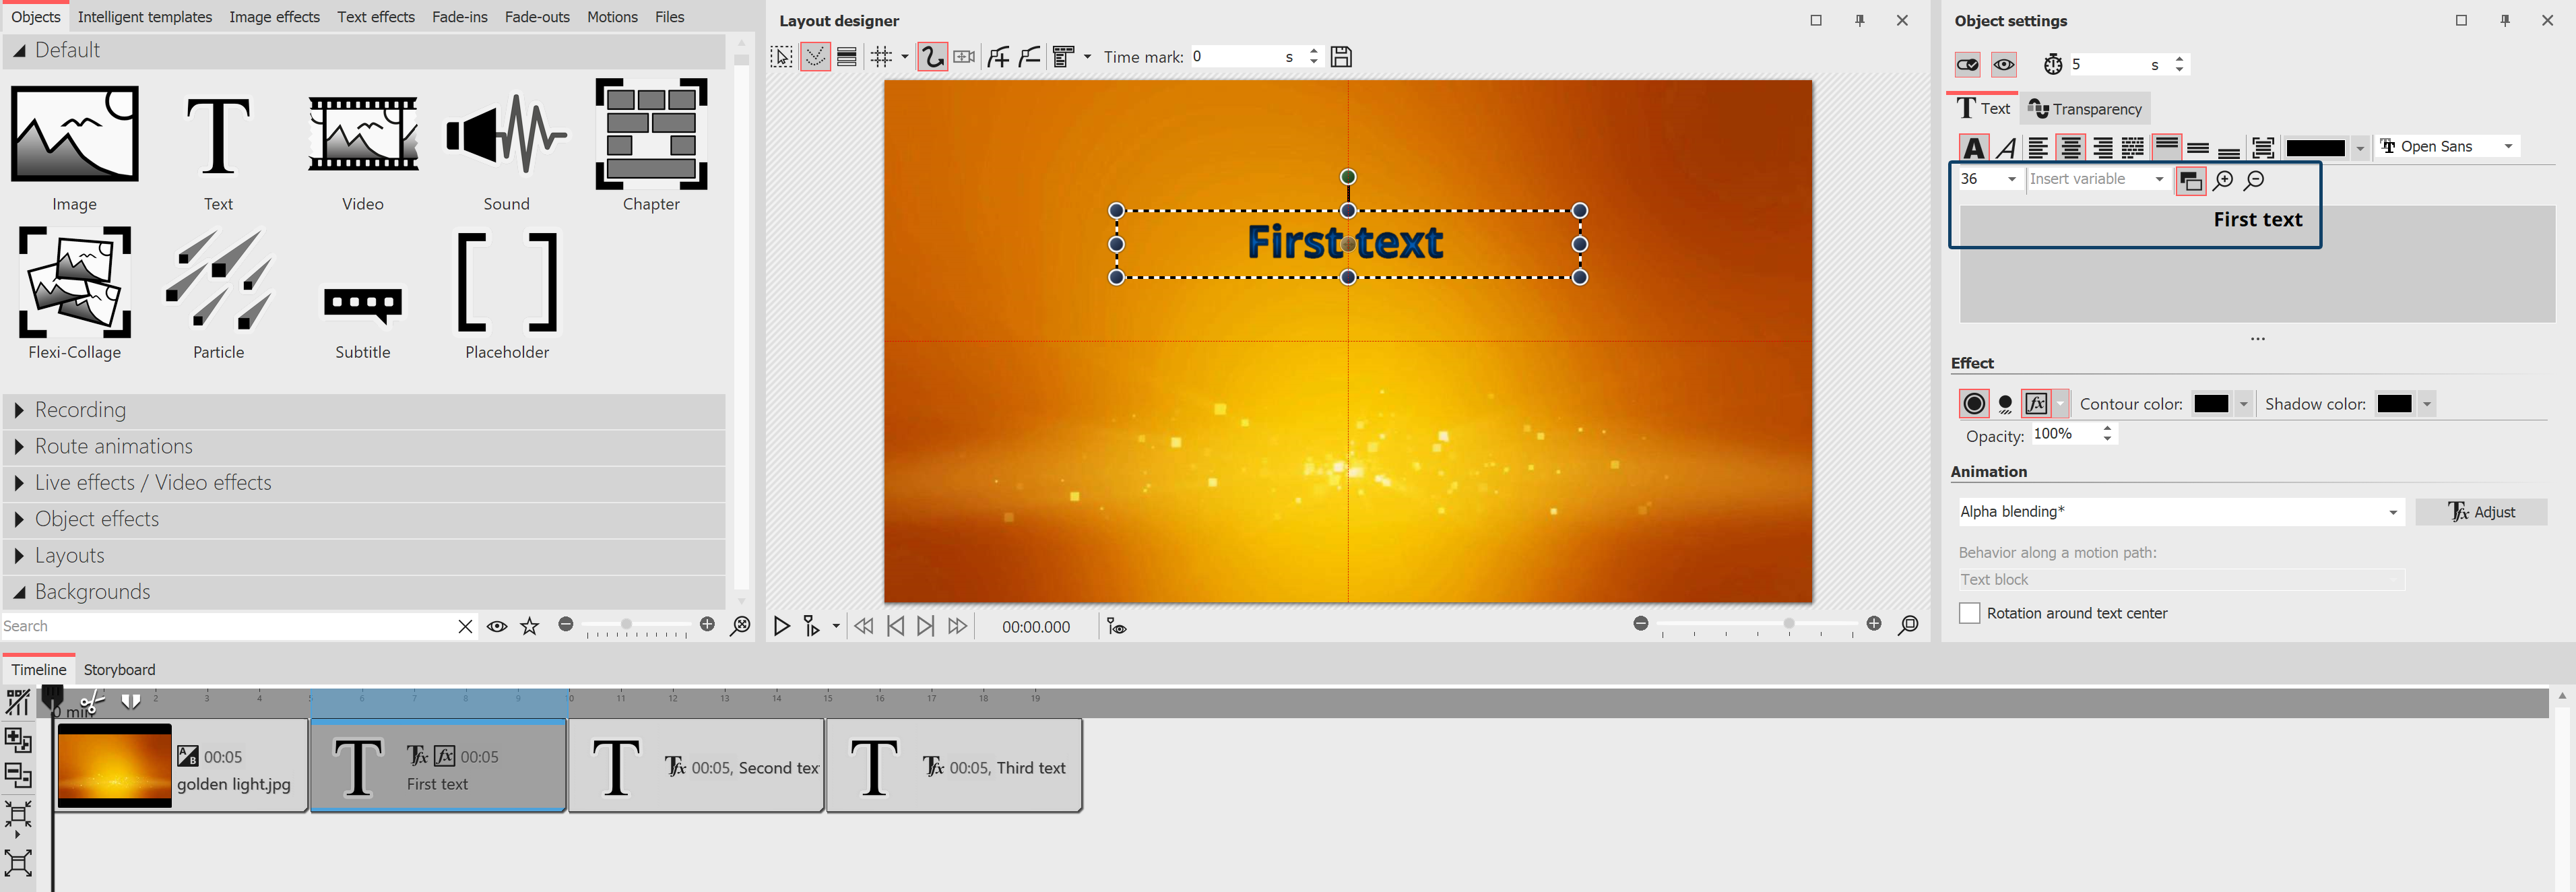The height and width of the screenshot is (892, 2576).
Task: Select the Second text clip in timeline
Action: [696, 766]
